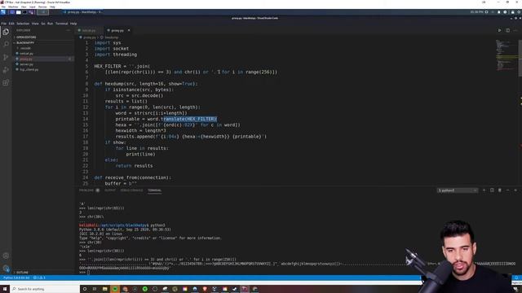Run the Python file with play button
The width and height of the screenshot is (522, 293).
(499, 30)
